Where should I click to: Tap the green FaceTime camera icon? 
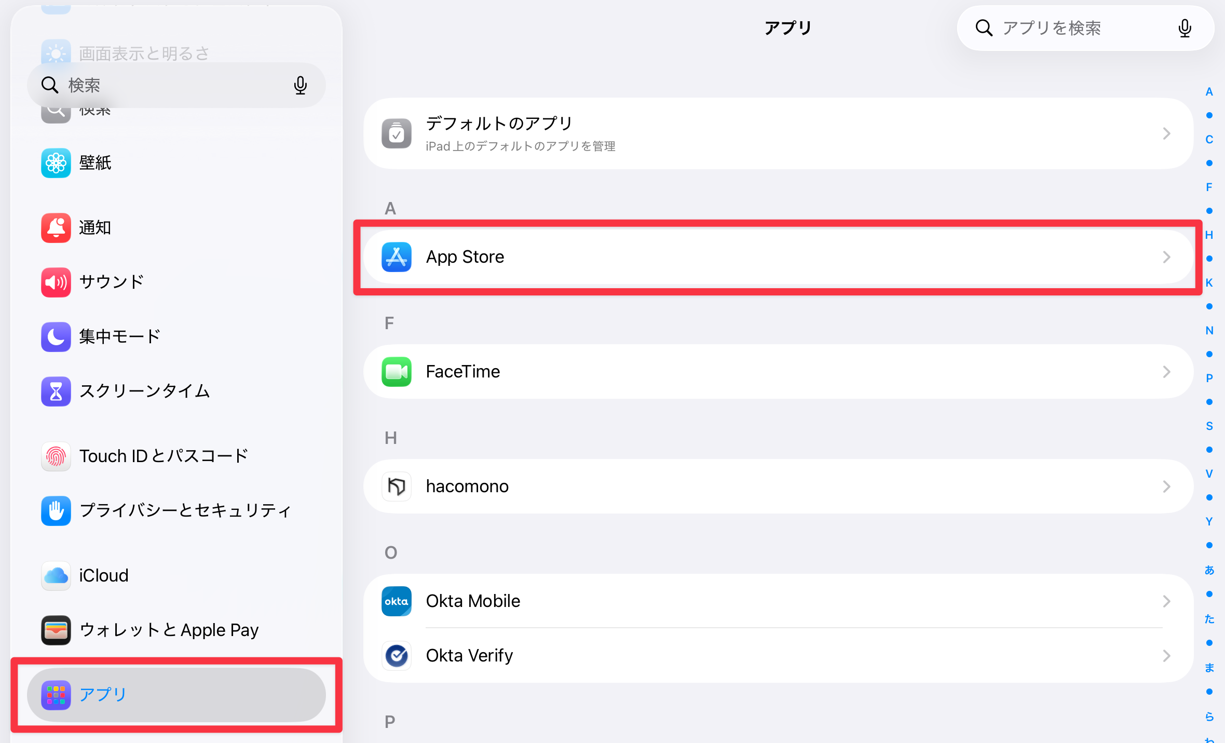click(397, 372)
